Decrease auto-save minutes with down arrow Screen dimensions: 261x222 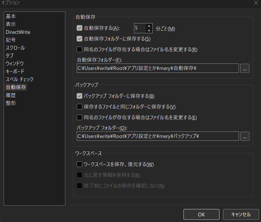[x=149, y=30]
